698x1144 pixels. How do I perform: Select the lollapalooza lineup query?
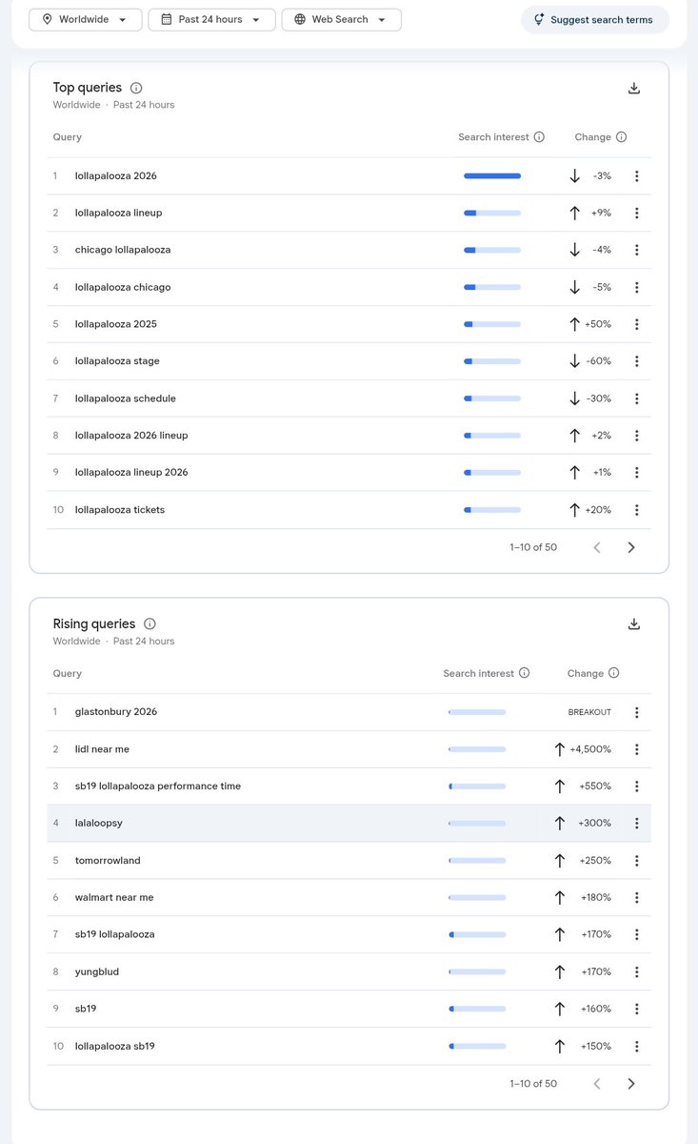119,214
